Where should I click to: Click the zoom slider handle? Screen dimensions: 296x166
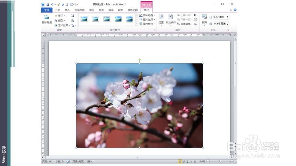pyautogui.click(x=220, y=161)
